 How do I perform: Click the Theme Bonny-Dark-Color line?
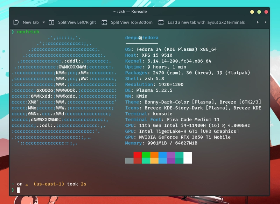[x=193, y=102]
